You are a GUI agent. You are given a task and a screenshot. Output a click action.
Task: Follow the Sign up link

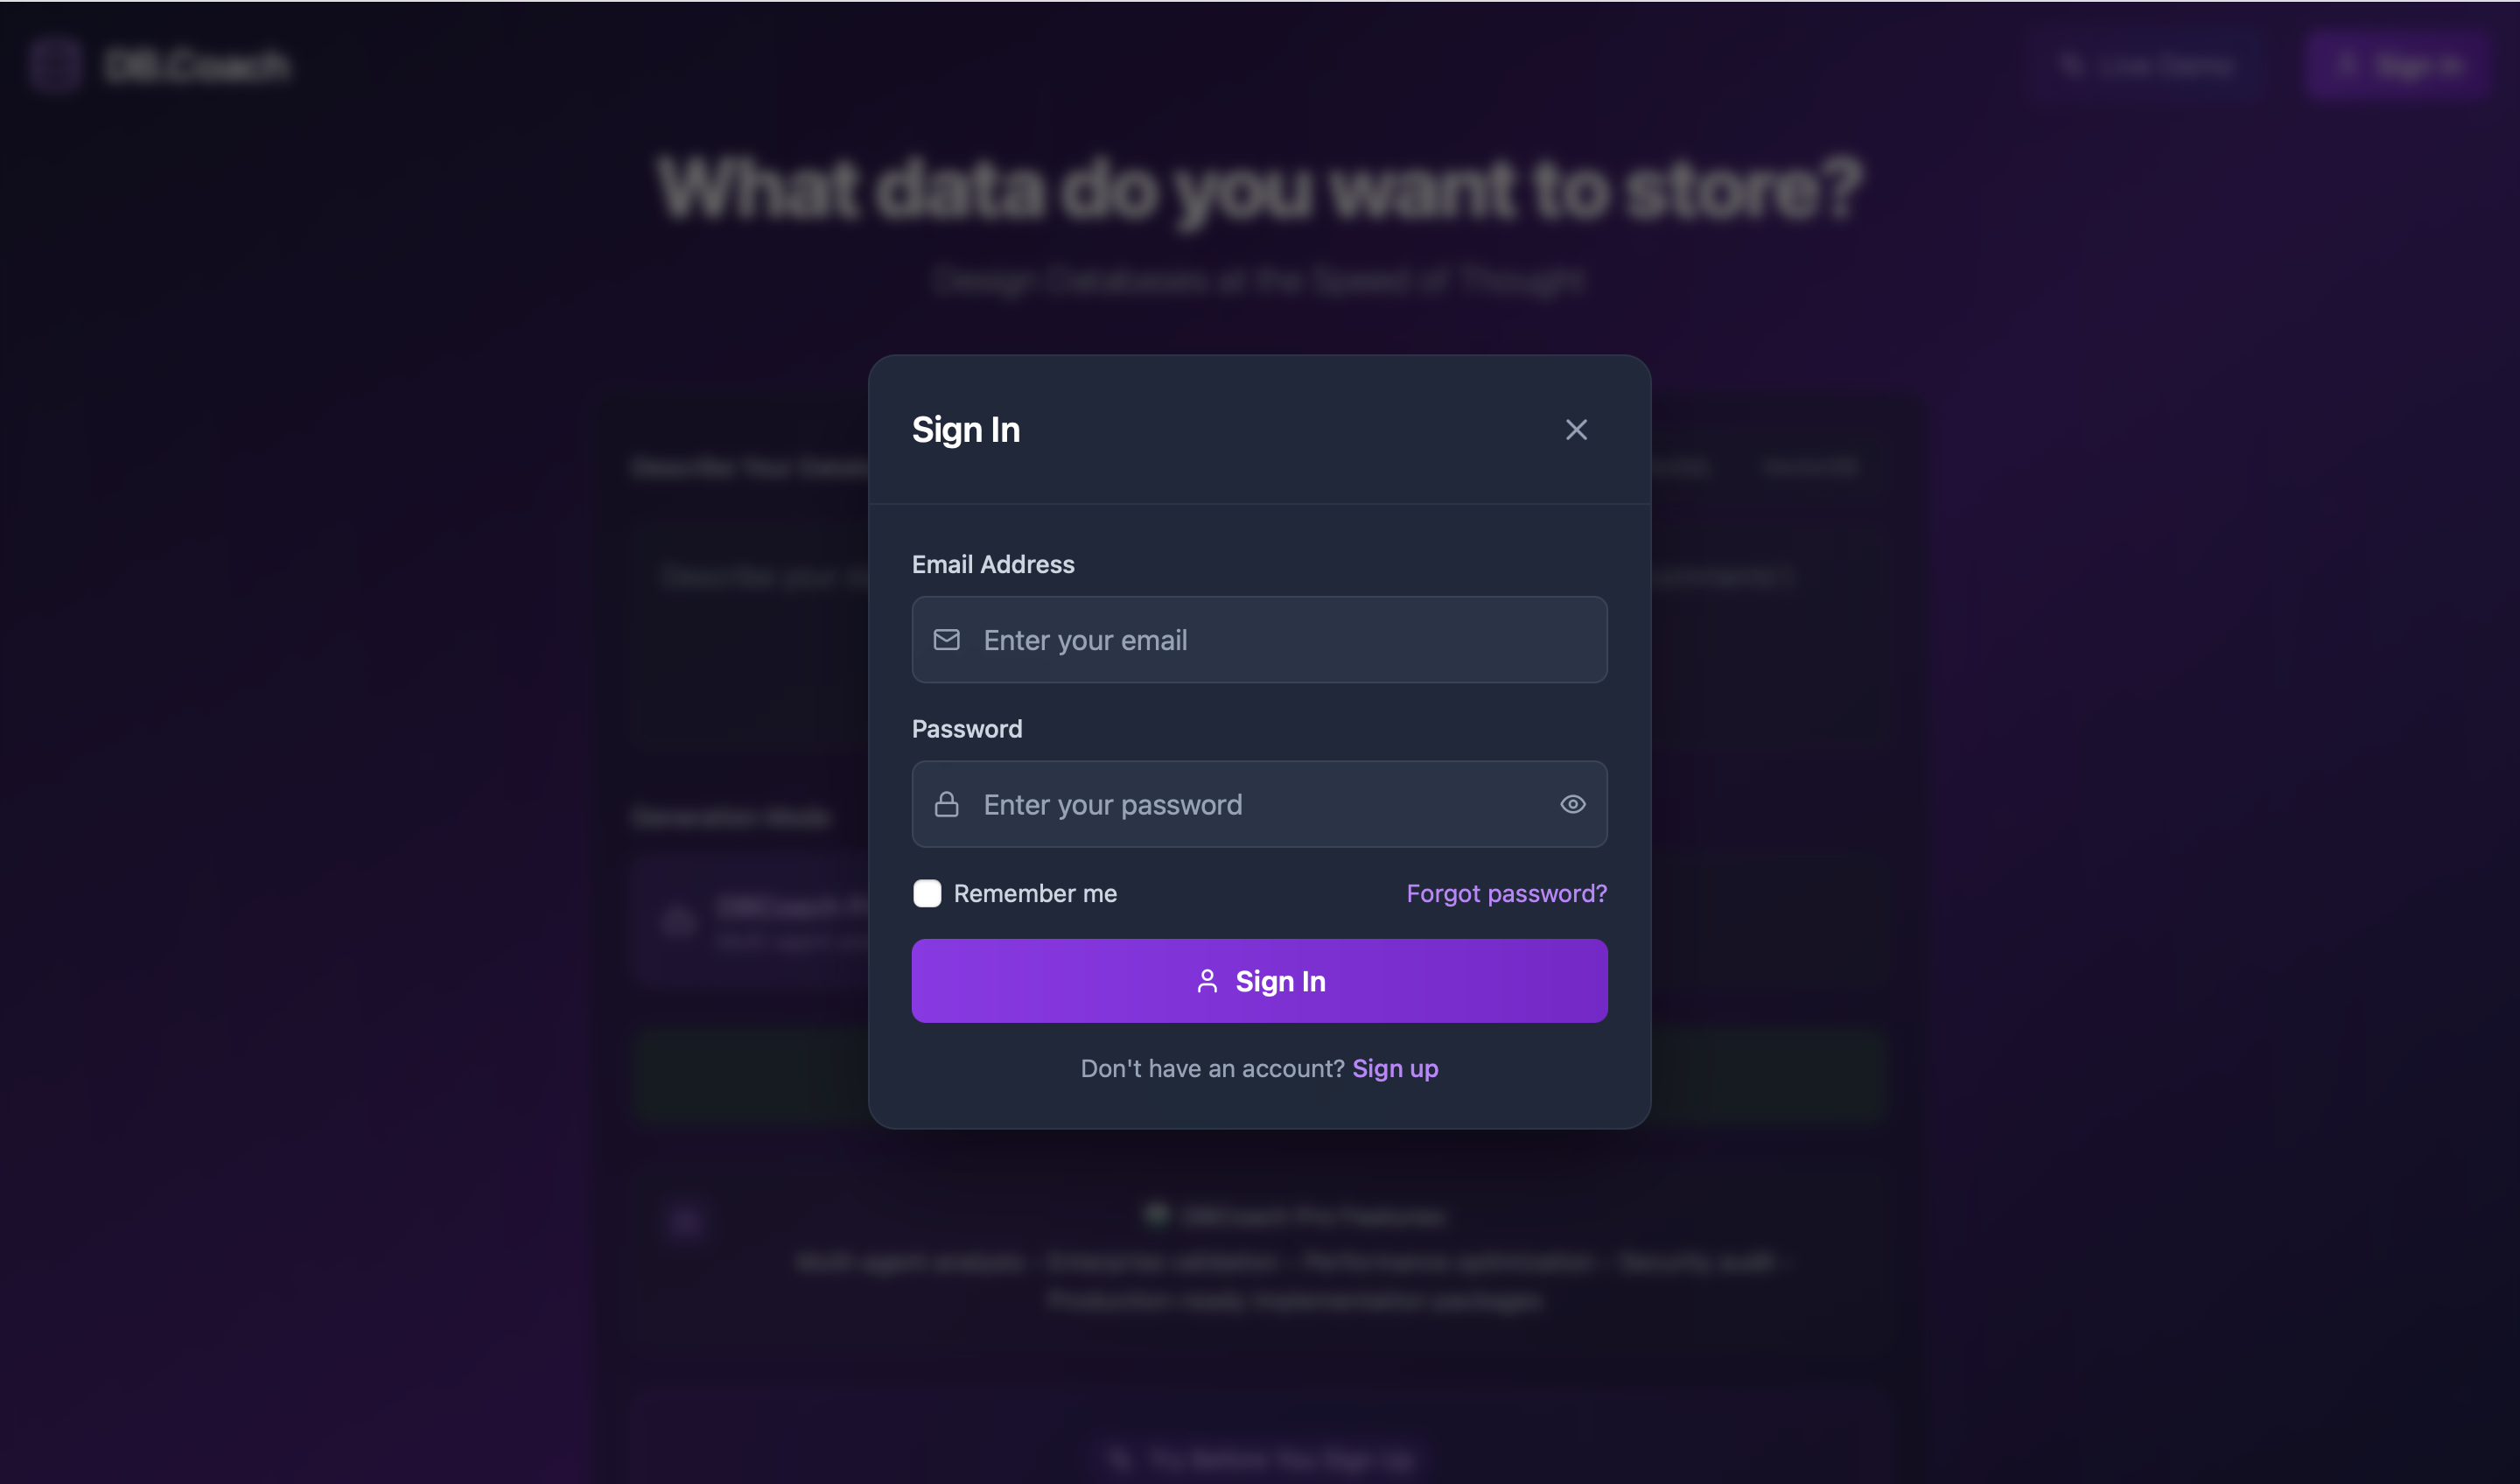1395,1069
